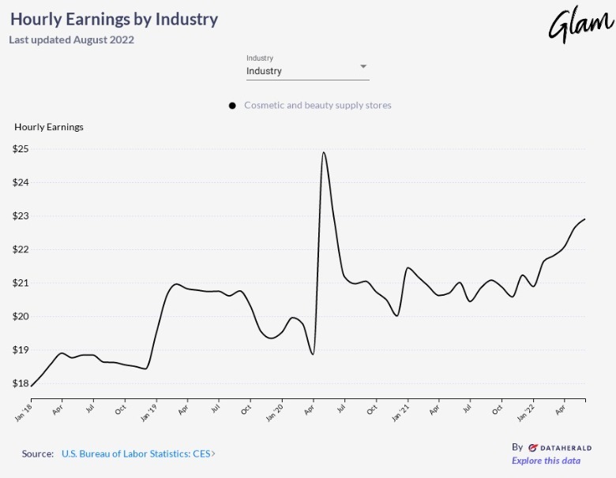The image size is (616, 478).
Task: Click the black legend dot
Action: [232, 106]
